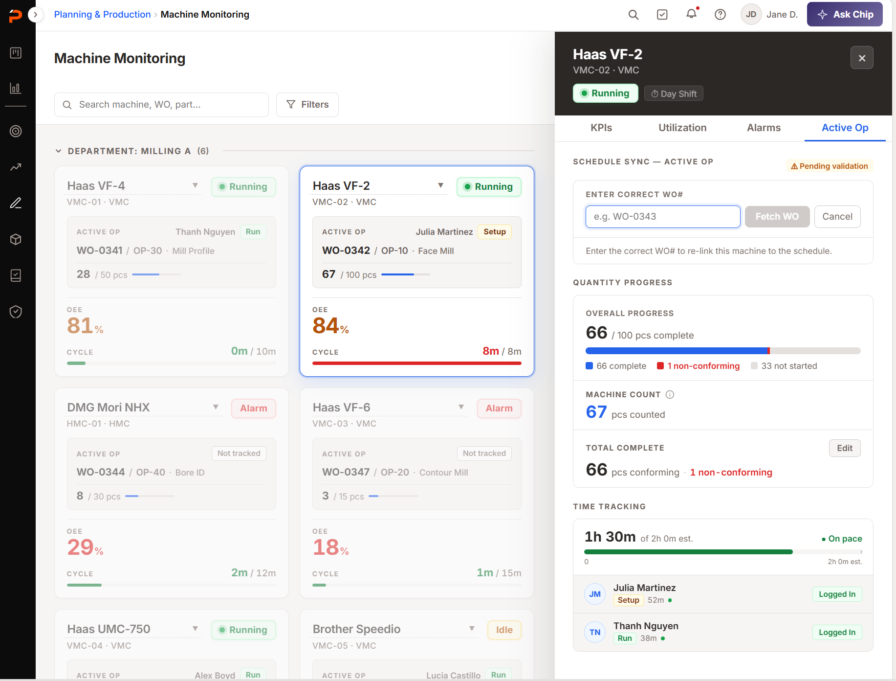Close the Haas VF-2 detail panel
The image size is (896, 681).
pyautogui.click(x=862, y=58)
